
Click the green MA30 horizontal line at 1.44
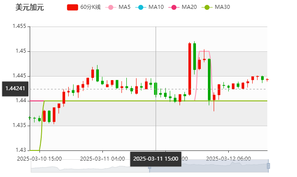[x=155, y=101]
